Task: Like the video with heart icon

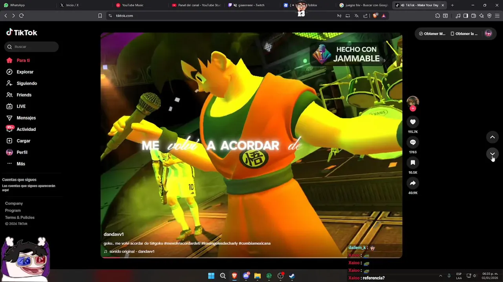Action: [x=413, y=122]
